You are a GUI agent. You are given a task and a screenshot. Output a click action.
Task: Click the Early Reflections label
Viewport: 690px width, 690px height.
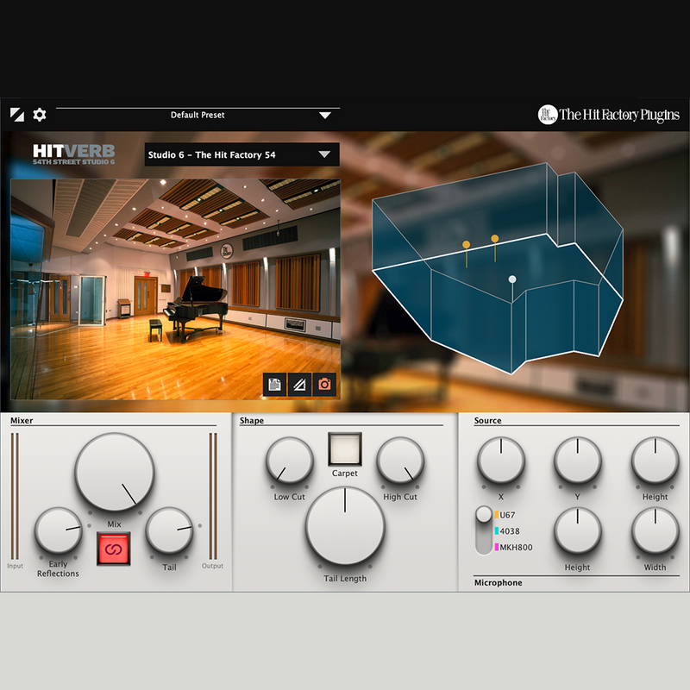pyautogui.click(x=58, y=568)
